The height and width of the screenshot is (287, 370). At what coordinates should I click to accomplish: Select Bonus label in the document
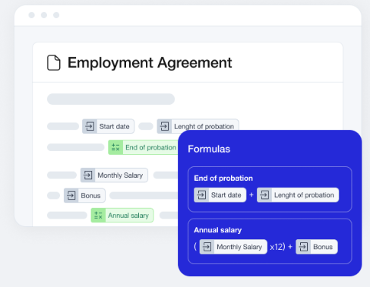(x=90, y=196)
